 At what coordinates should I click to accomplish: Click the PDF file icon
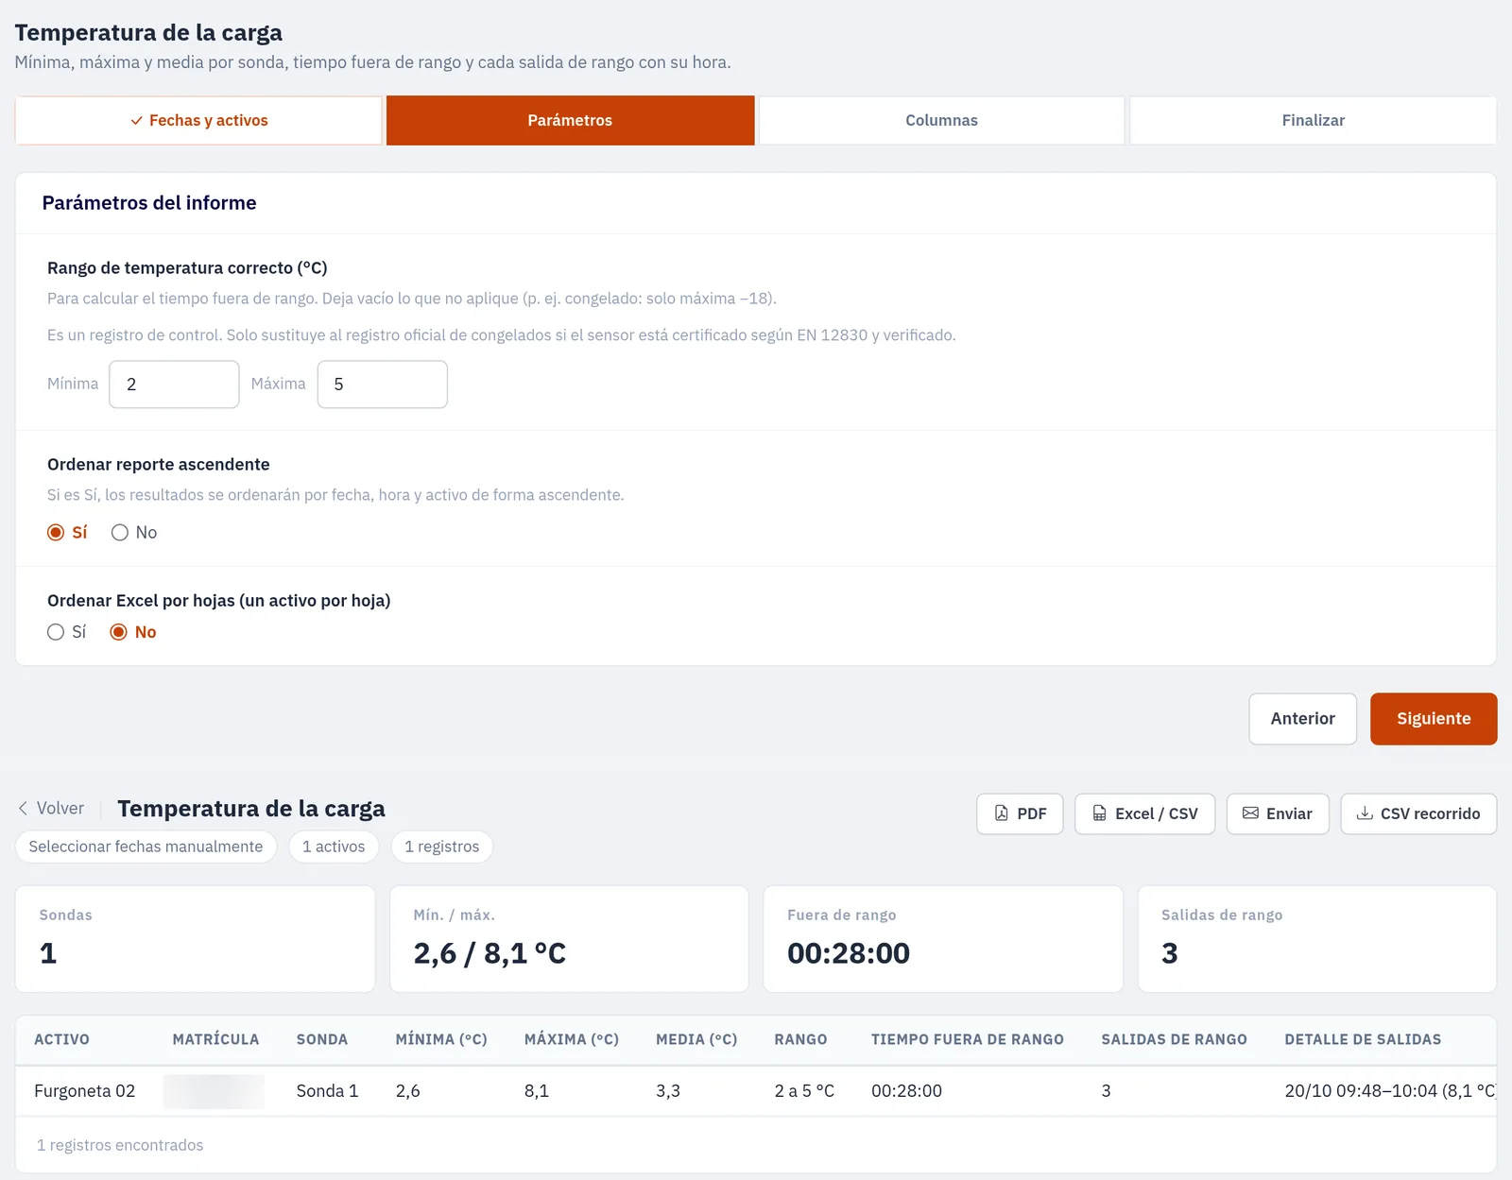click(1002, 813)
